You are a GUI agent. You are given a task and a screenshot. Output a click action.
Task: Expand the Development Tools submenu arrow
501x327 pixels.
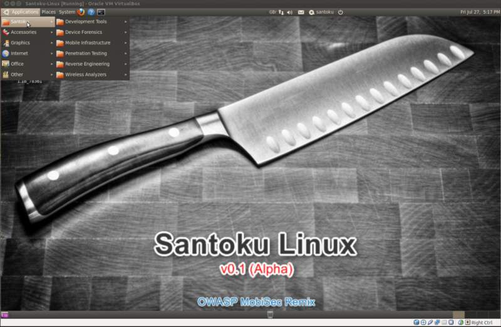[126, 22]
